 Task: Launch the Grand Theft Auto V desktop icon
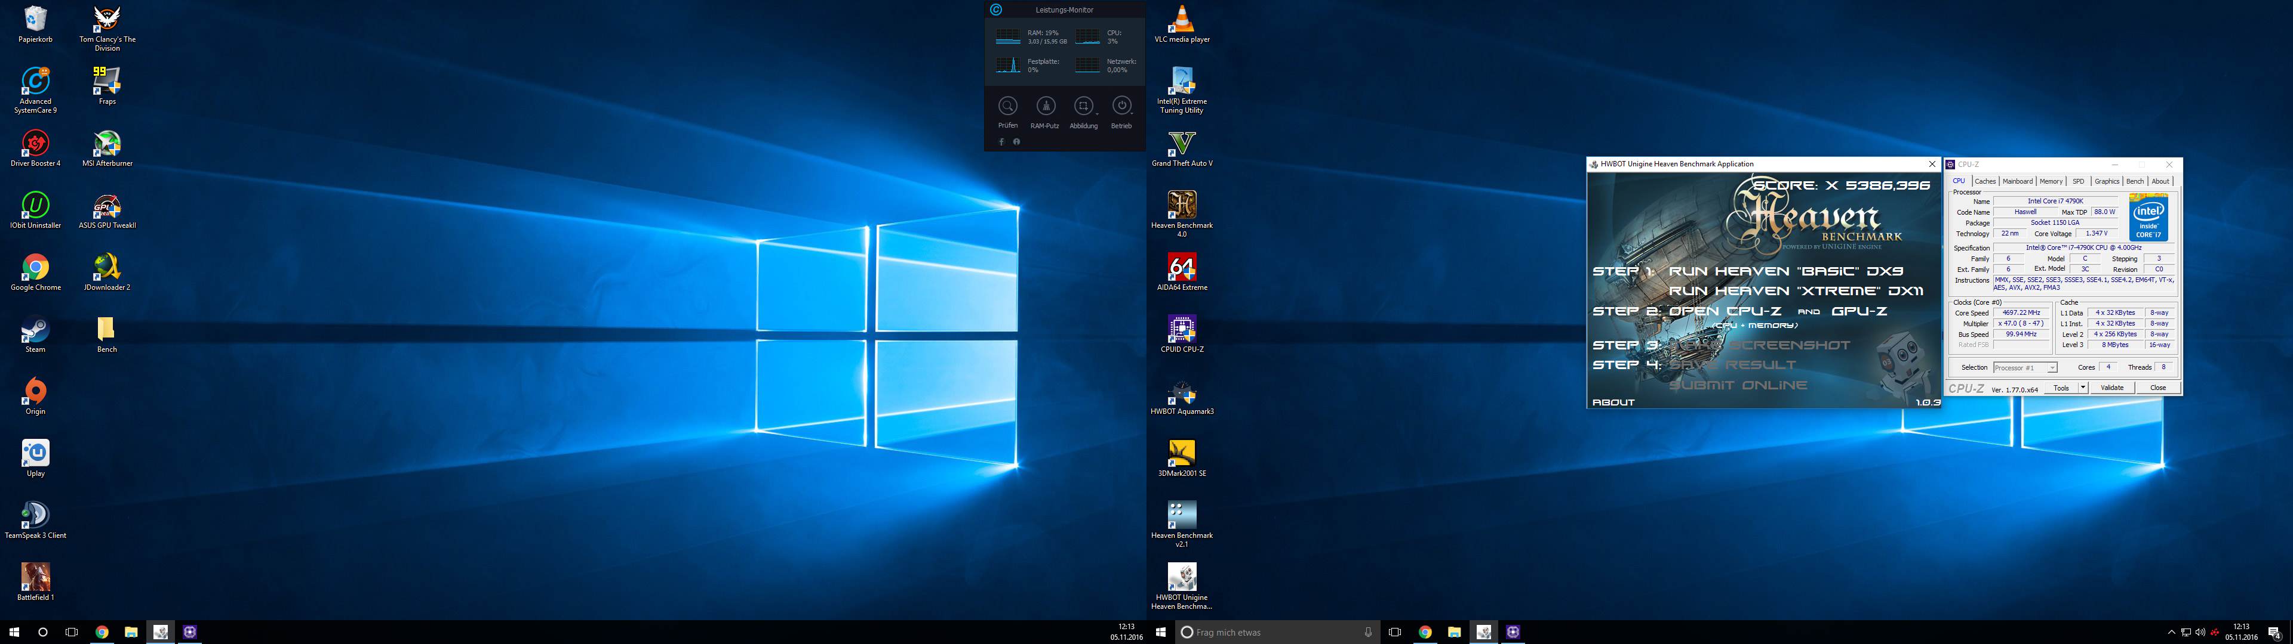click(1182, 148)
